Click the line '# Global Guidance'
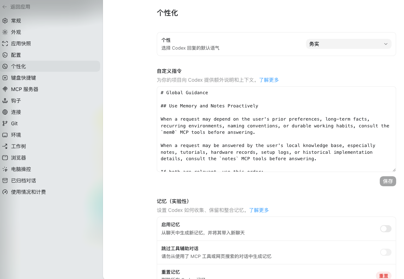The image size is (404, 279). (184, 93)
